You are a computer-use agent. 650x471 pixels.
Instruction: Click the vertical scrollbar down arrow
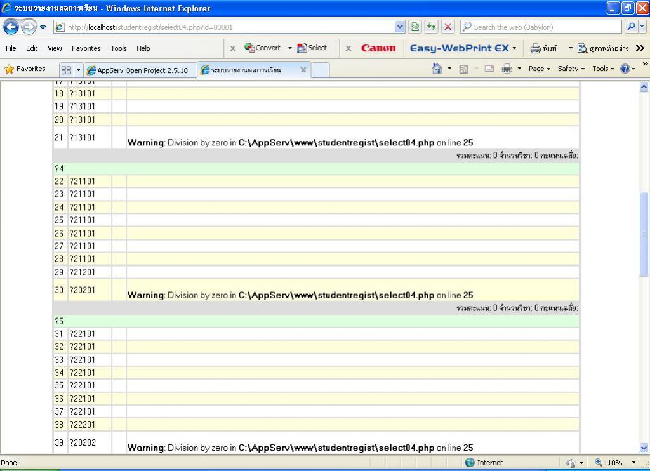(x=644, y=448)
